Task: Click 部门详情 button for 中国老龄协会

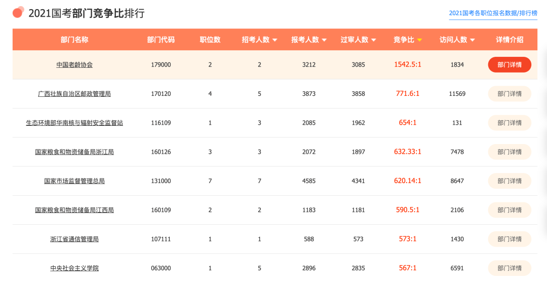Action: [x=510, y=64]
